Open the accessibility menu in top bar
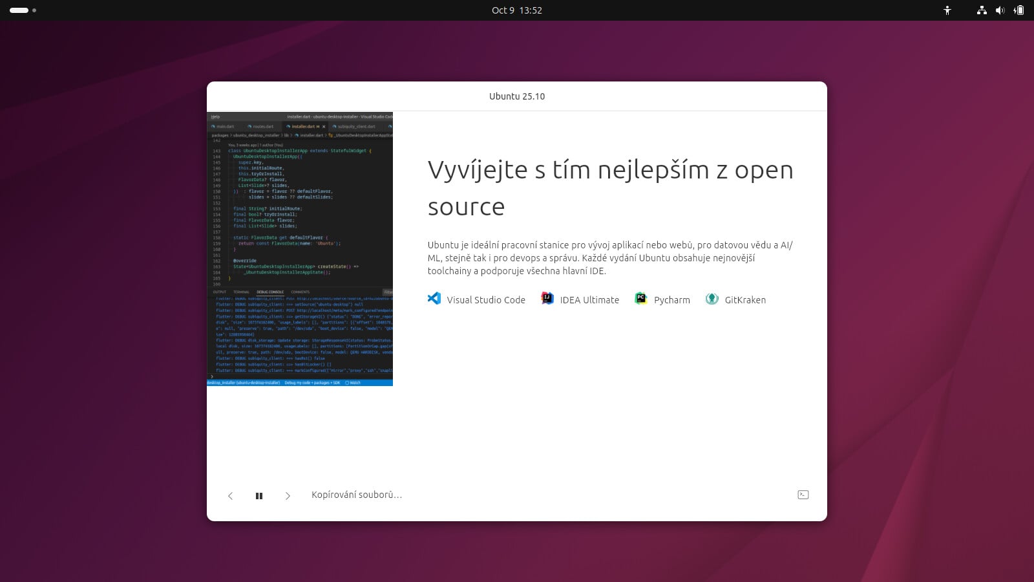This screenshot has width=1034, height=582. click(x=947, y=10)
